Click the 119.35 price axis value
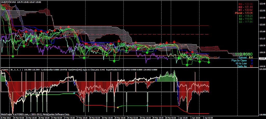This screenshot has height=119, width=266. point(262,66)
